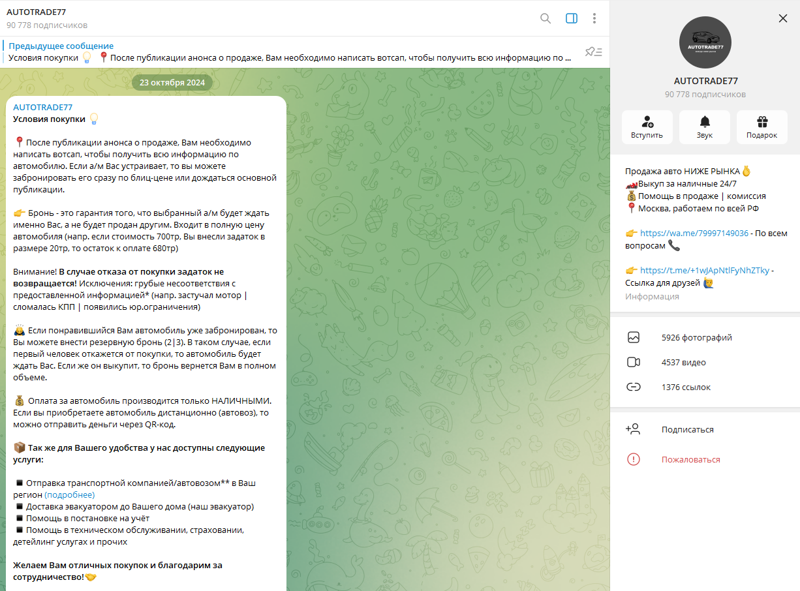This screenshot has height=591, width=800.
Task: Click the links chain icon
Action: pyautogui.click(x=633, y=387)
